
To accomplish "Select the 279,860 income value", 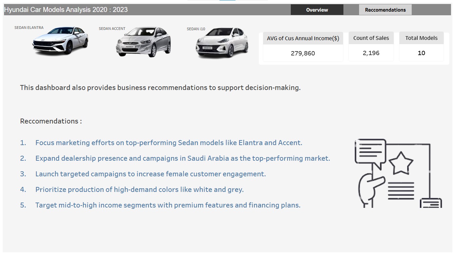I will click(303, 53).
